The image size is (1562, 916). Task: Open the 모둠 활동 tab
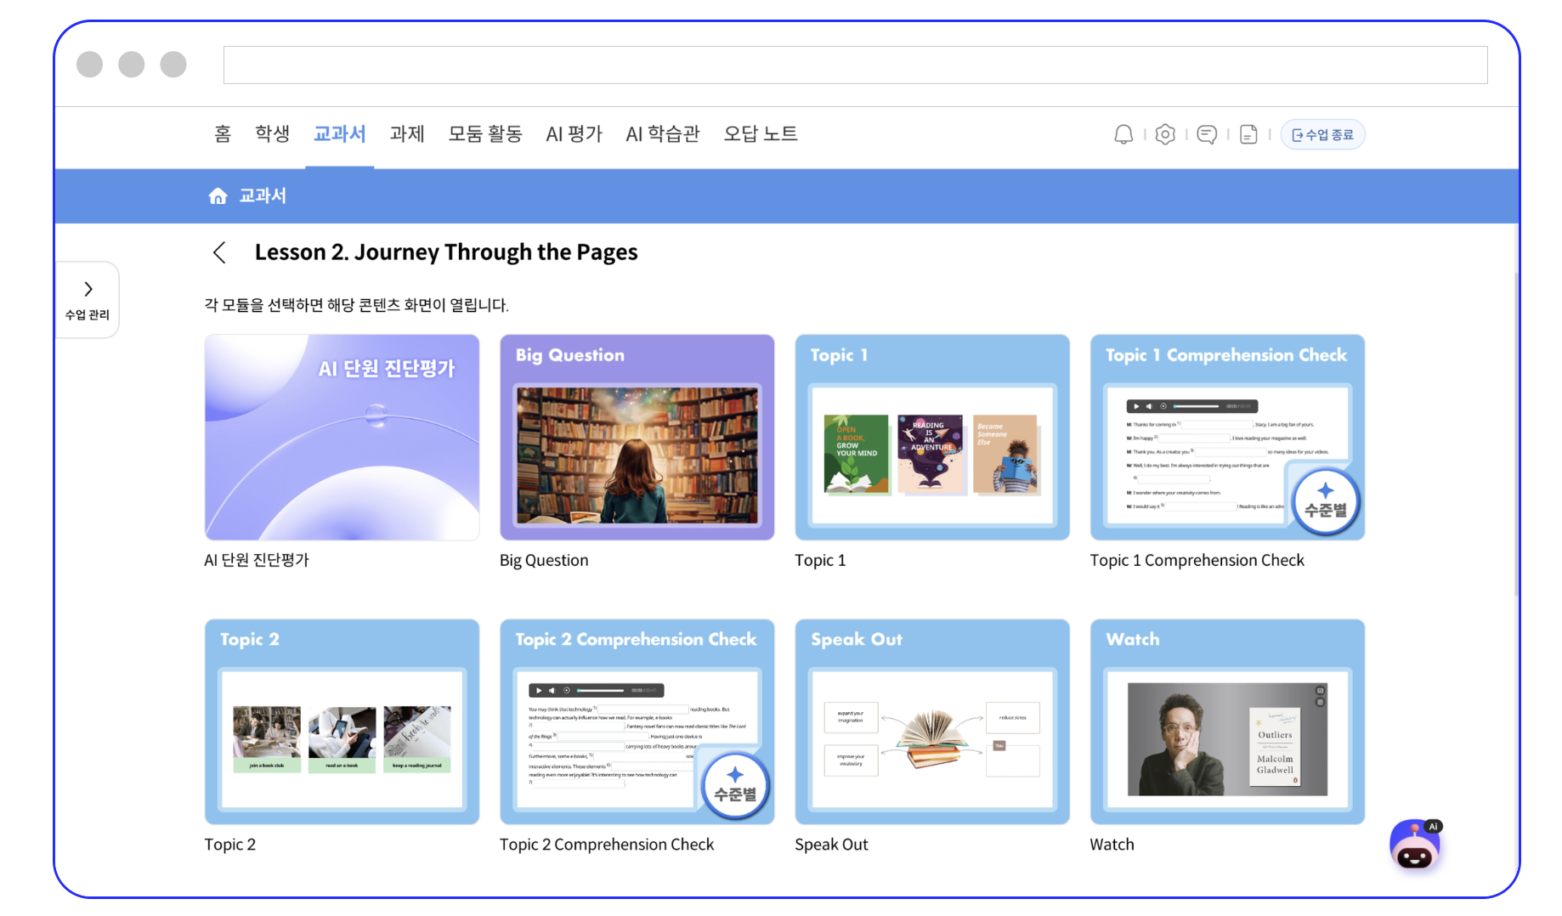484,134
